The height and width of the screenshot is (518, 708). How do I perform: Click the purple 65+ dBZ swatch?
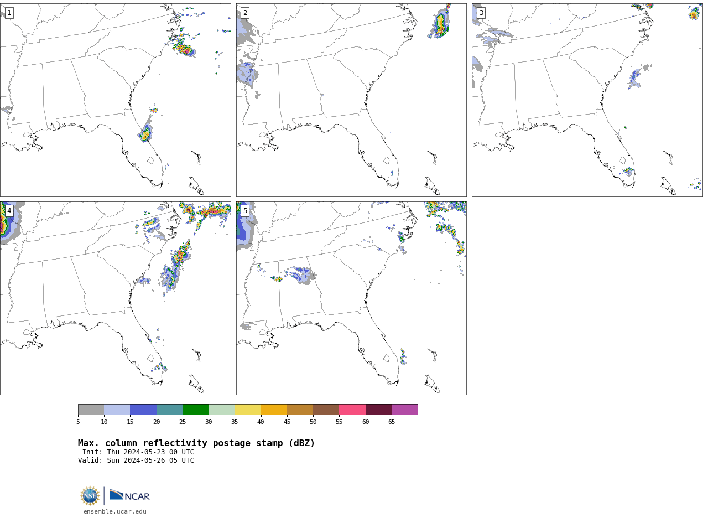[x=405, y=410]
